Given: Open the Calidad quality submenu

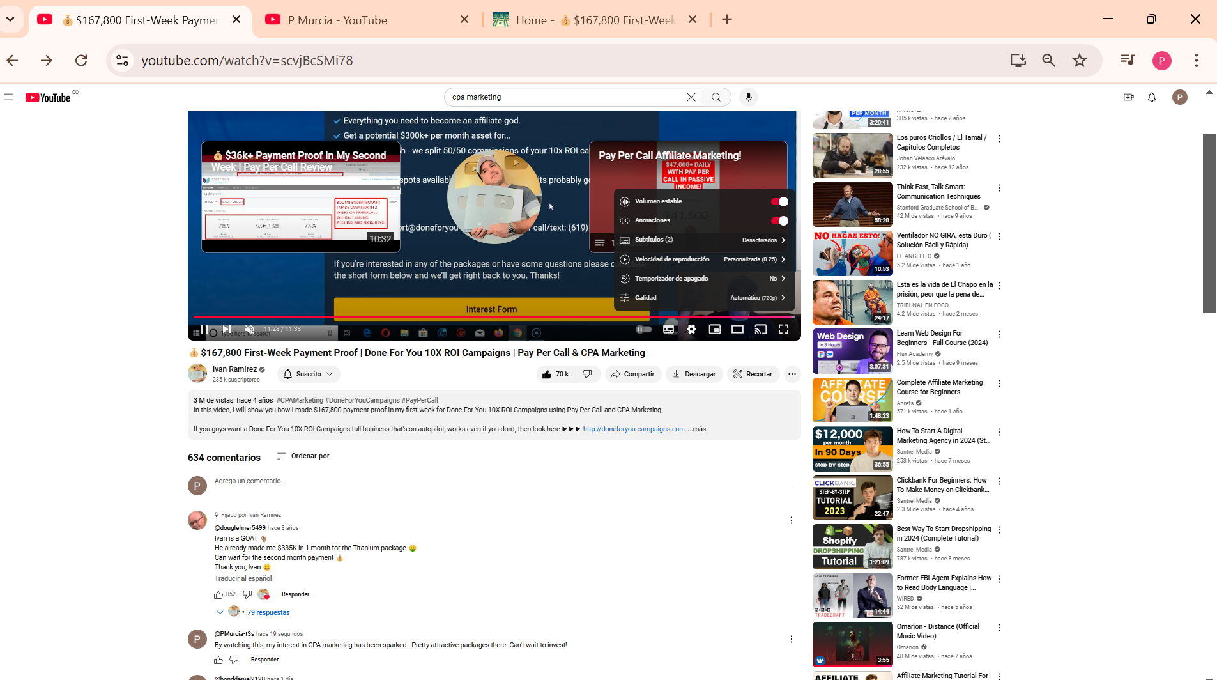Looking at the screenshot, I should [x=703, y=297].
